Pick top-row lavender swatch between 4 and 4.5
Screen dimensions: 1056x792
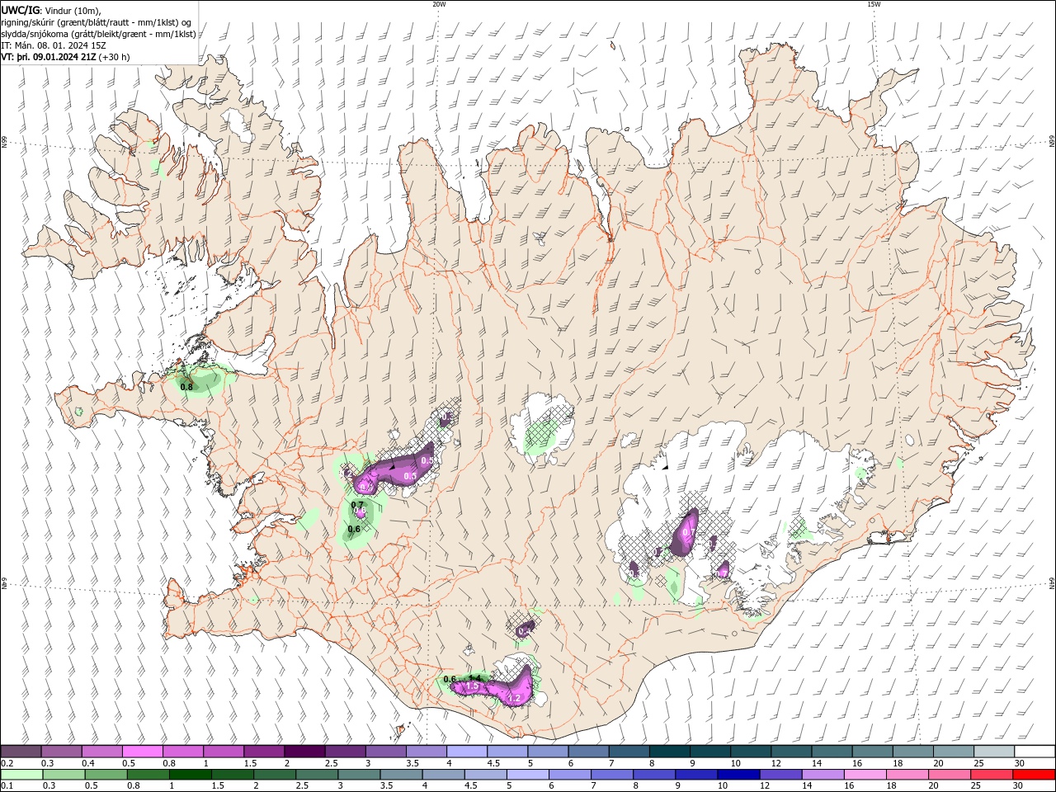coord(467,752)
